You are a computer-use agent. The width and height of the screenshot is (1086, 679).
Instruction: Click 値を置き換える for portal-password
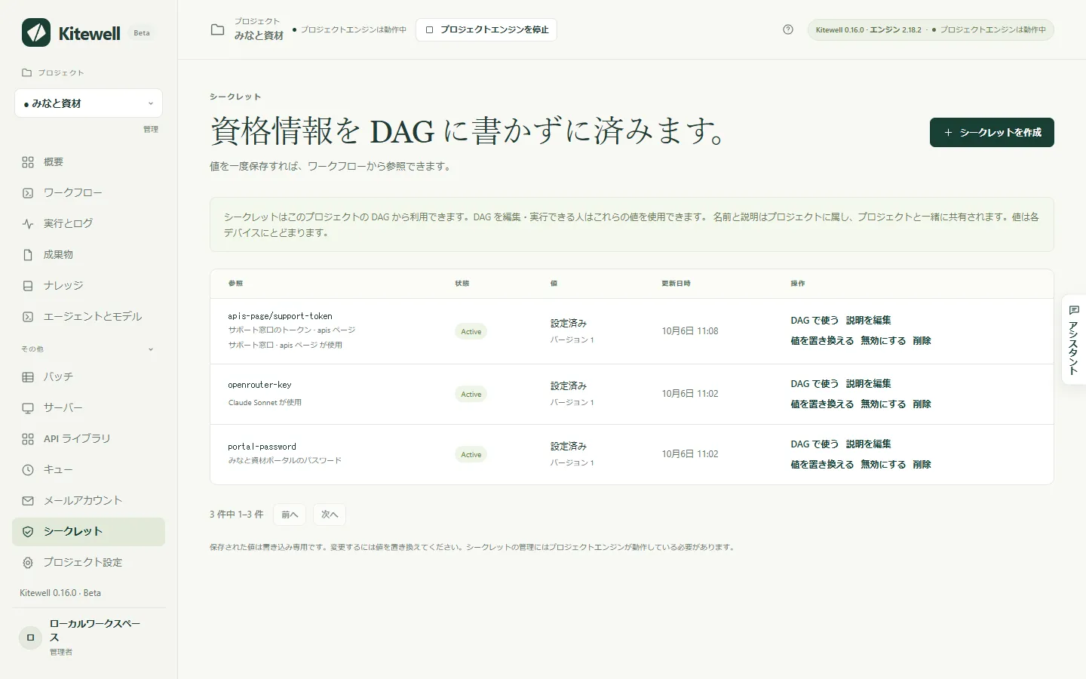(x=822, y=465)
